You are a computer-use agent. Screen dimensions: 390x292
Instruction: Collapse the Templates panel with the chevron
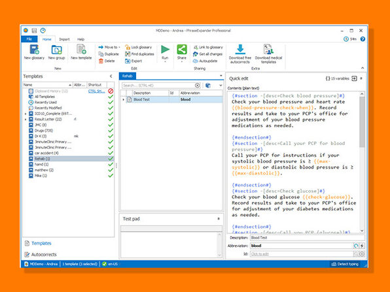coord(111,76)
